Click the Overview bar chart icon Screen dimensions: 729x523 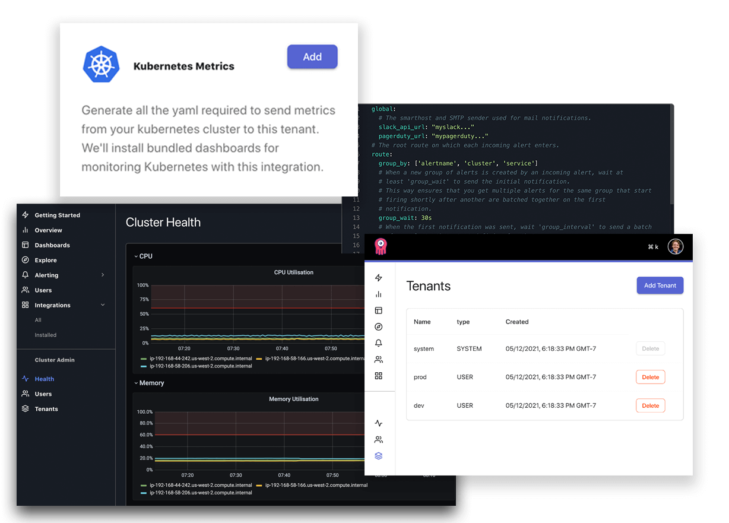point(25,230)
